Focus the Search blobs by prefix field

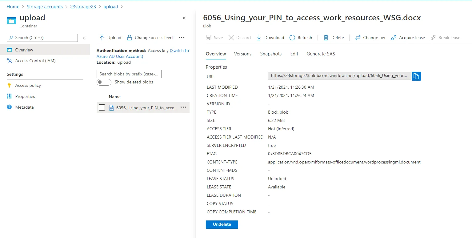tap(129, 74)
